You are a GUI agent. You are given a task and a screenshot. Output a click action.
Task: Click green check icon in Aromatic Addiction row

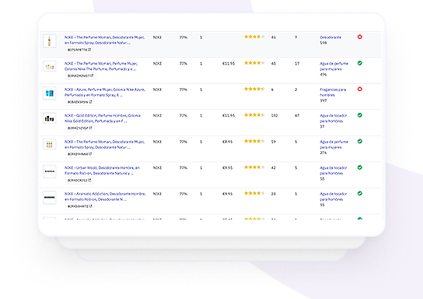pyautogui.click(x=359, y=193)
